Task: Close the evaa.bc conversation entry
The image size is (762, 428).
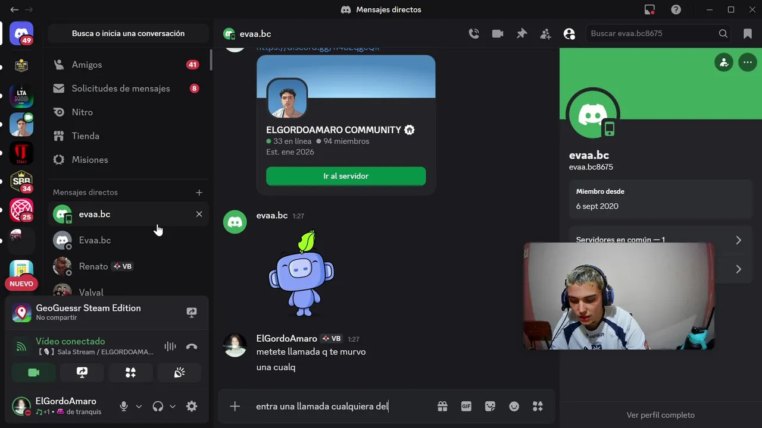Action: tap(199, 214)
